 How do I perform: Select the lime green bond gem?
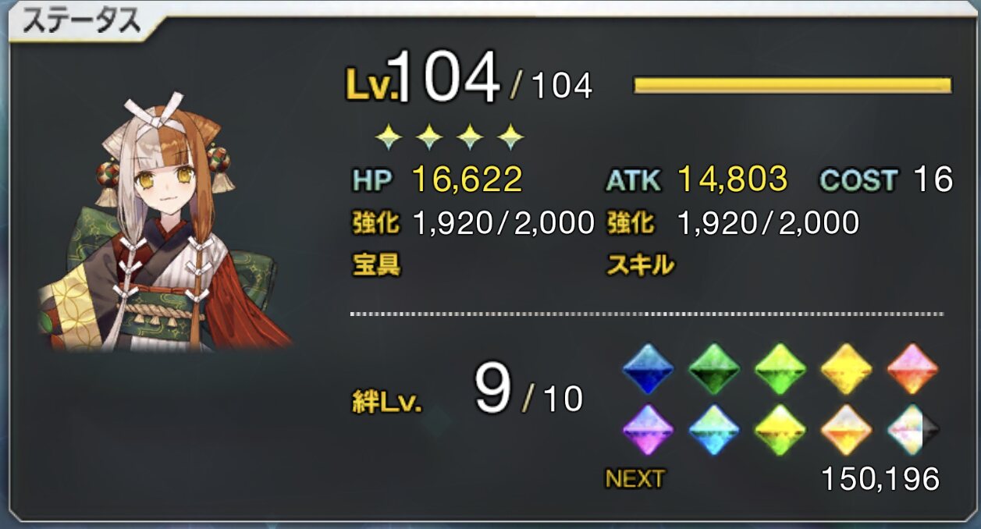pyautogui.click(x=780, y=368)
